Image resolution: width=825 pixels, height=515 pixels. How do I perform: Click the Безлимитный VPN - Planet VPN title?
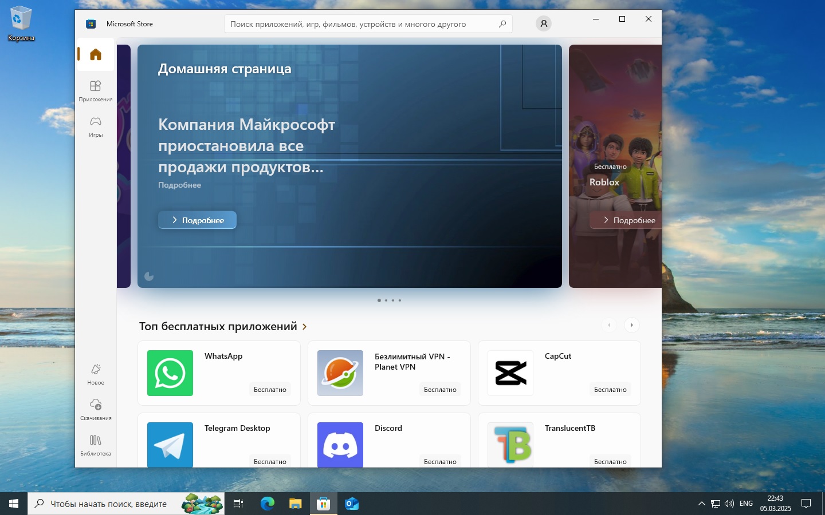[412, 362]
